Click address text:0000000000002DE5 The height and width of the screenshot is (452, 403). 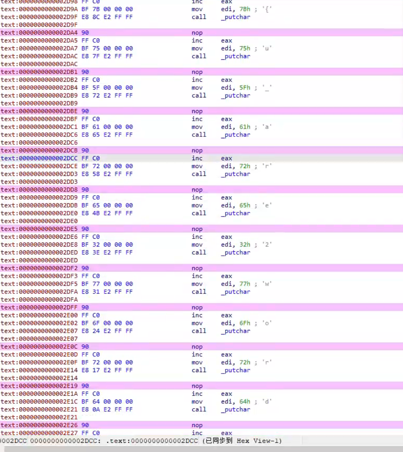(39, 229)
